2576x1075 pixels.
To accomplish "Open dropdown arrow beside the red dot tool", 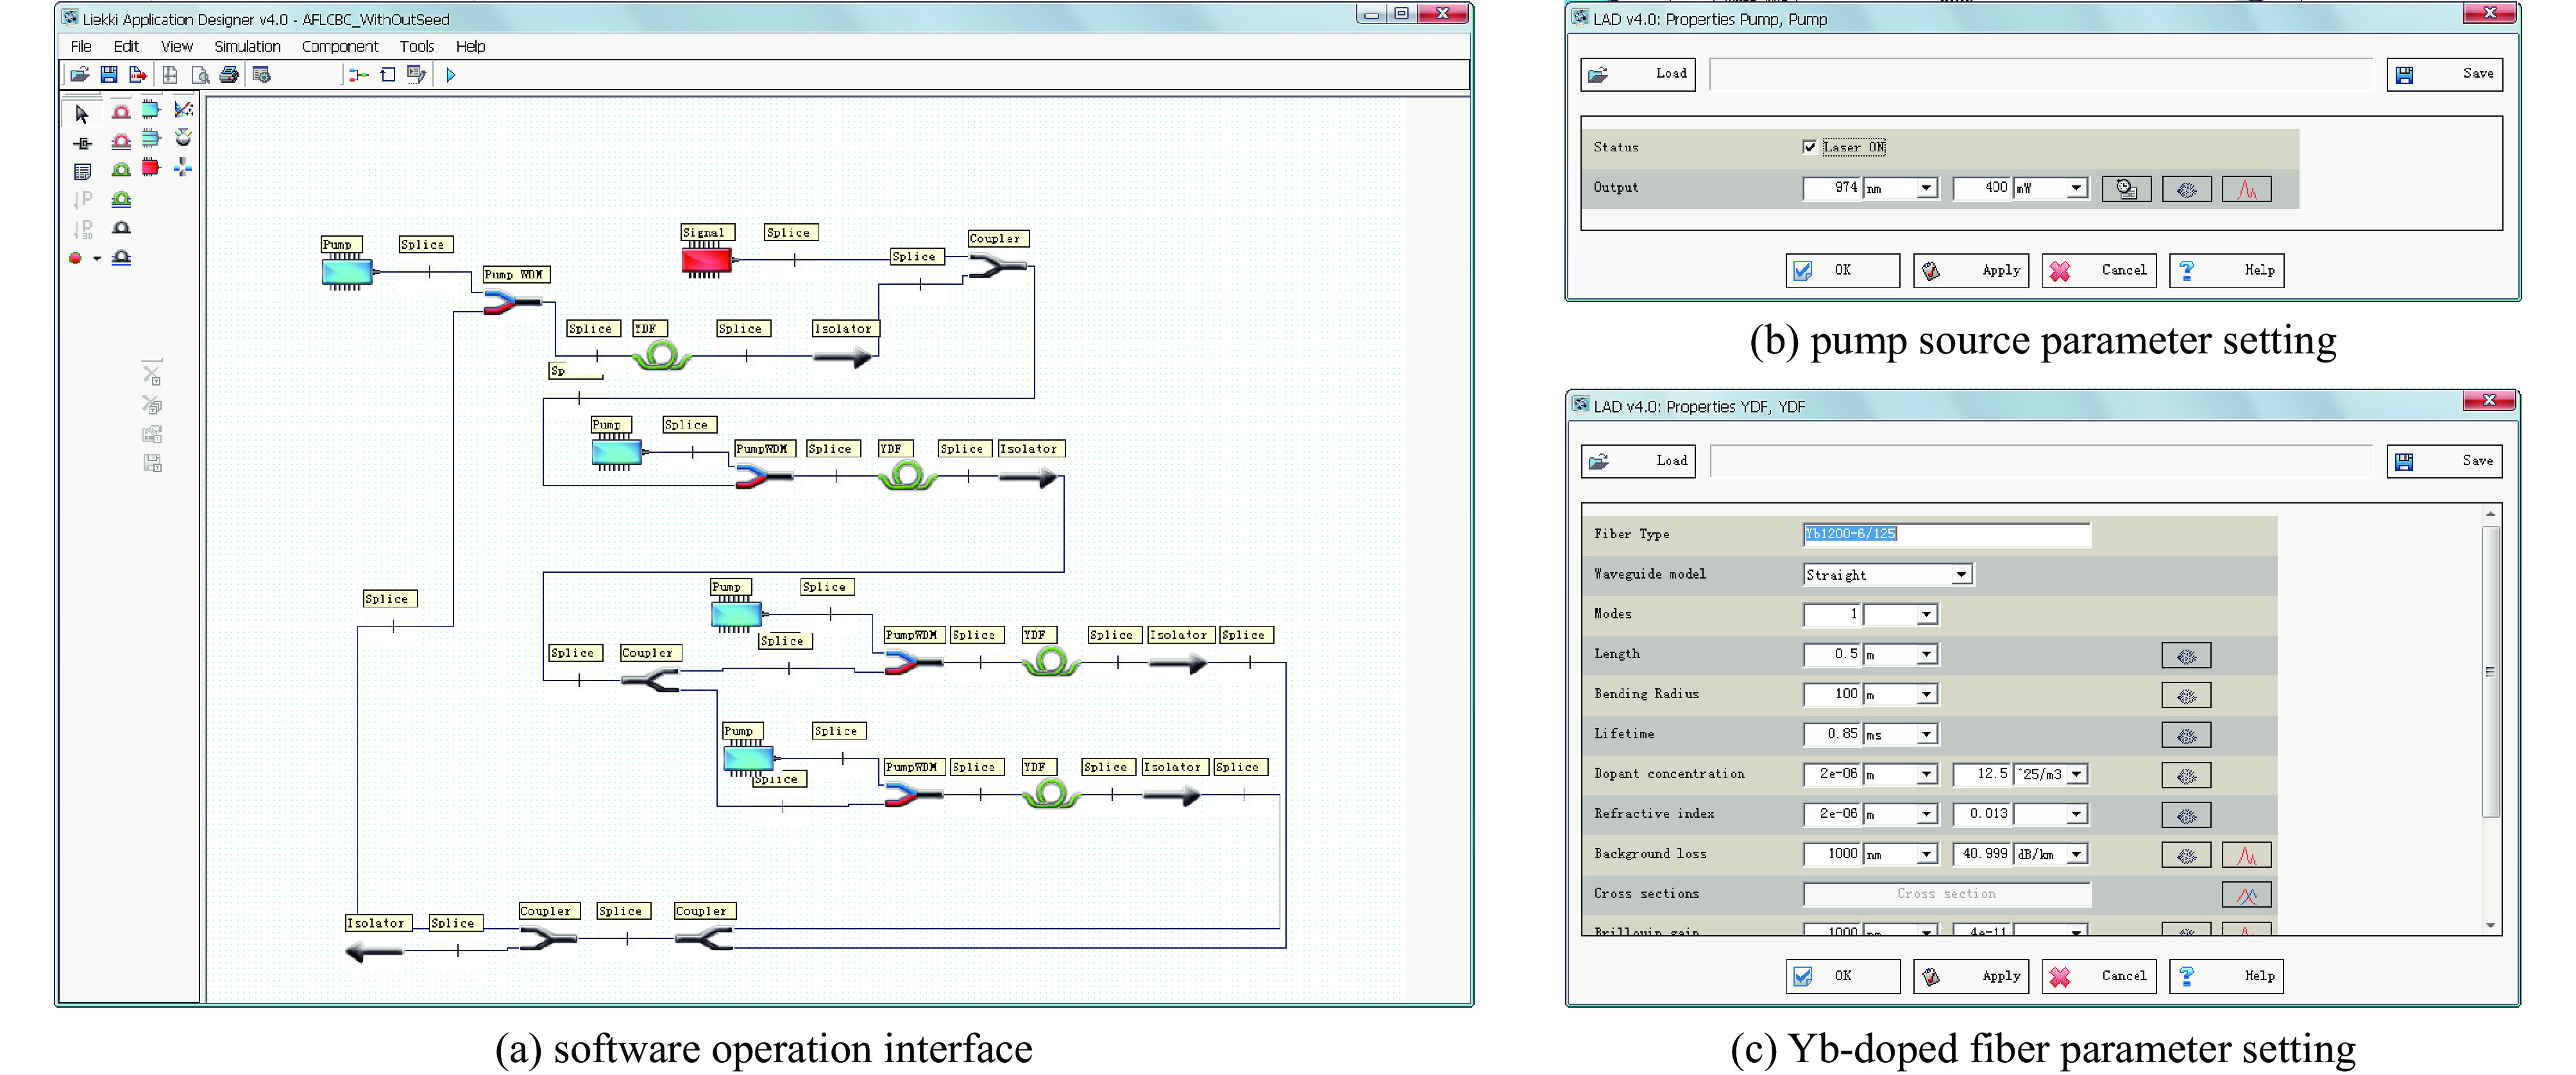I will [97, 259].
